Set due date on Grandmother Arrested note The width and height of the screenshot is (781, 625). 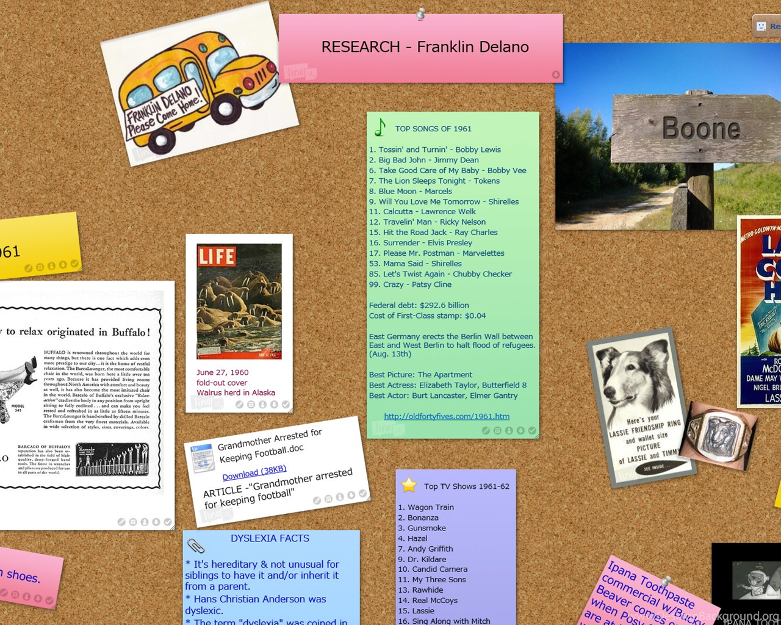(328, 499)
